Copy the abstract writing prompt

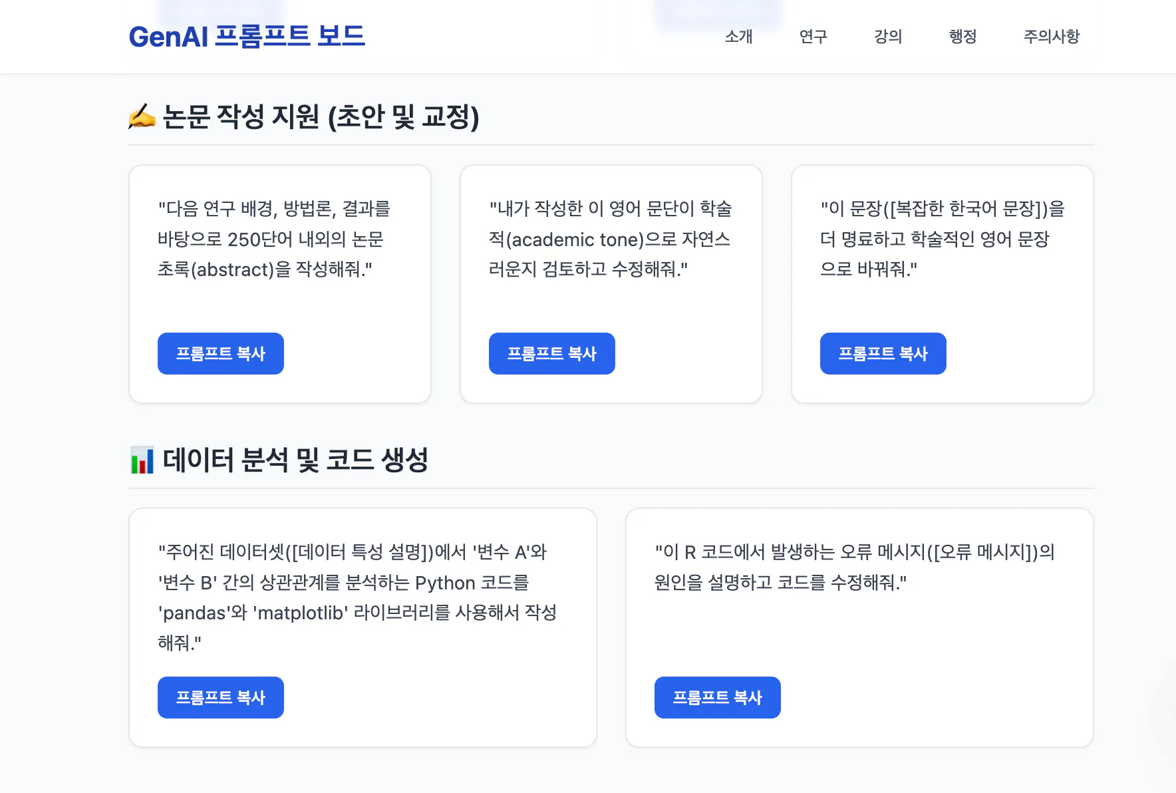(220, 353)
